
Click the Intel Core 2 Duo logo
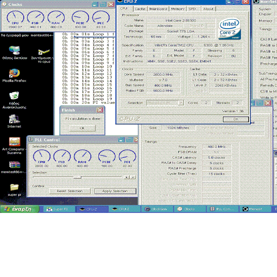[229, 29]
